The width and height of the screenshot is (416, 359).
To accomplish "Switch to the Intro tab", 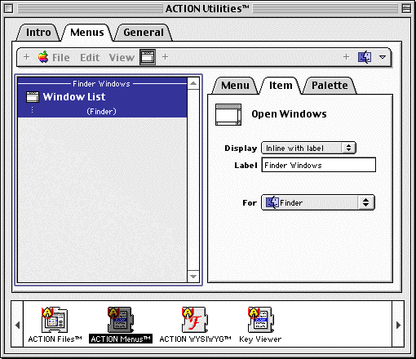I will click(38, 33).
